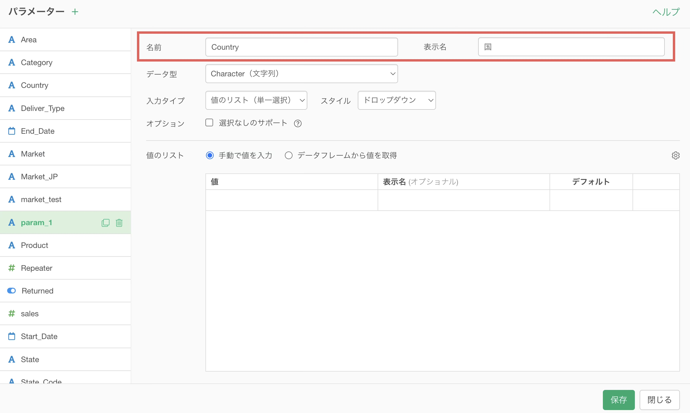Click the market_test character type icon
The width and height of the screenshot is (690, 413).
pyautogui.click(x=12, y=199)
